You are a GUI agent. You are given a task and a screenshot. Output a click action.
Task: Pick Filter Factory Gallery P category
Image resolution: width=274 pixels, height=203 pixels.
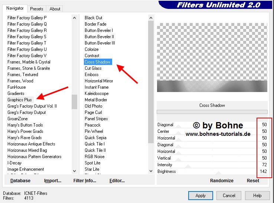tap(27, 18)
